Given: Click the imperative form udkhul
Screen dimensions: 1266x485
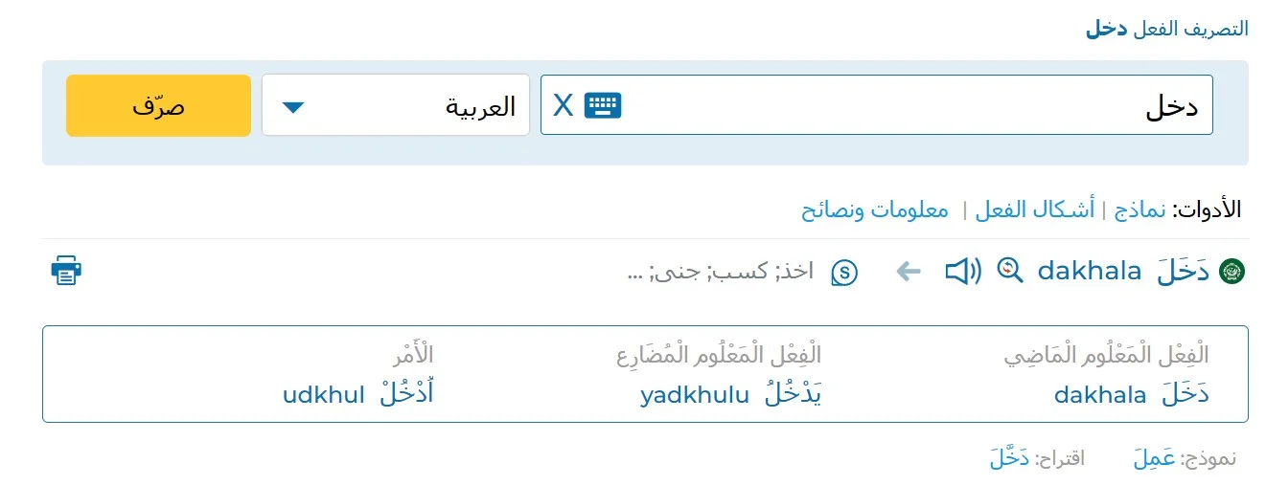Looking at the screenshot, I should (x=323, y=395).
